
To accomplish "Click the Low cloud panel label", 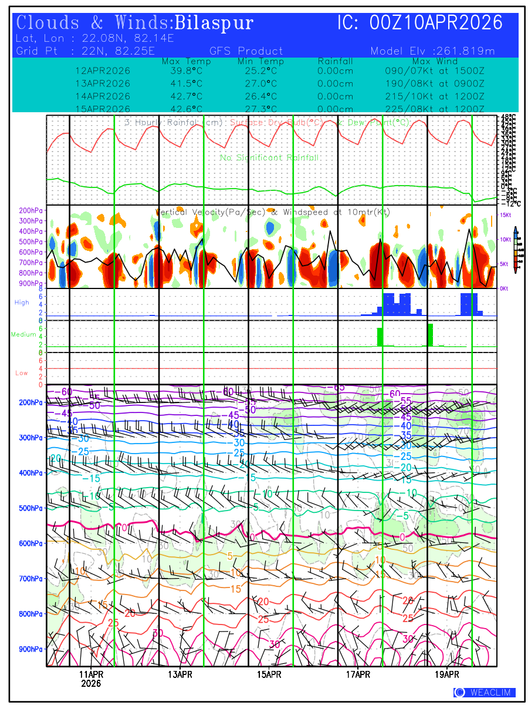I will [22, 373].
